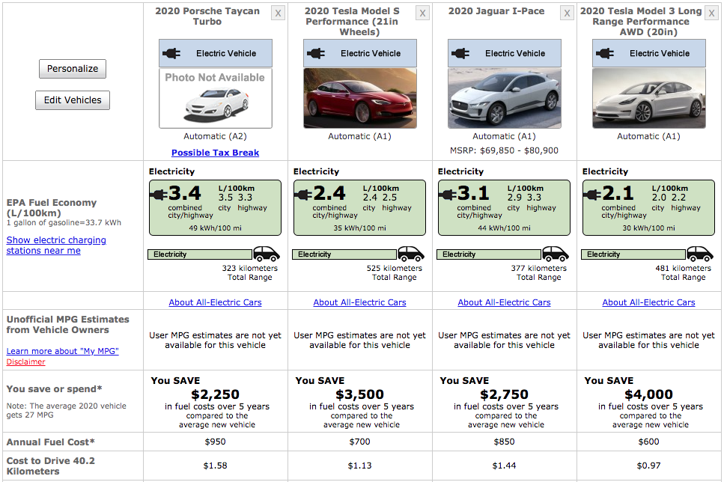Screen dimensions: 724x482
Task: Open the Edit Vehicles button
Action: [x=73, y=100]
